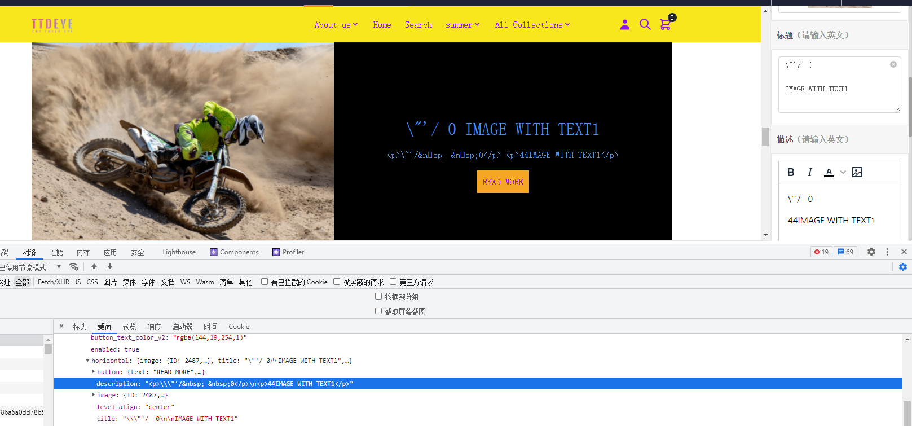Filter requests by WS
This screenshot has width=912, height=426.
tap(185, 282)
